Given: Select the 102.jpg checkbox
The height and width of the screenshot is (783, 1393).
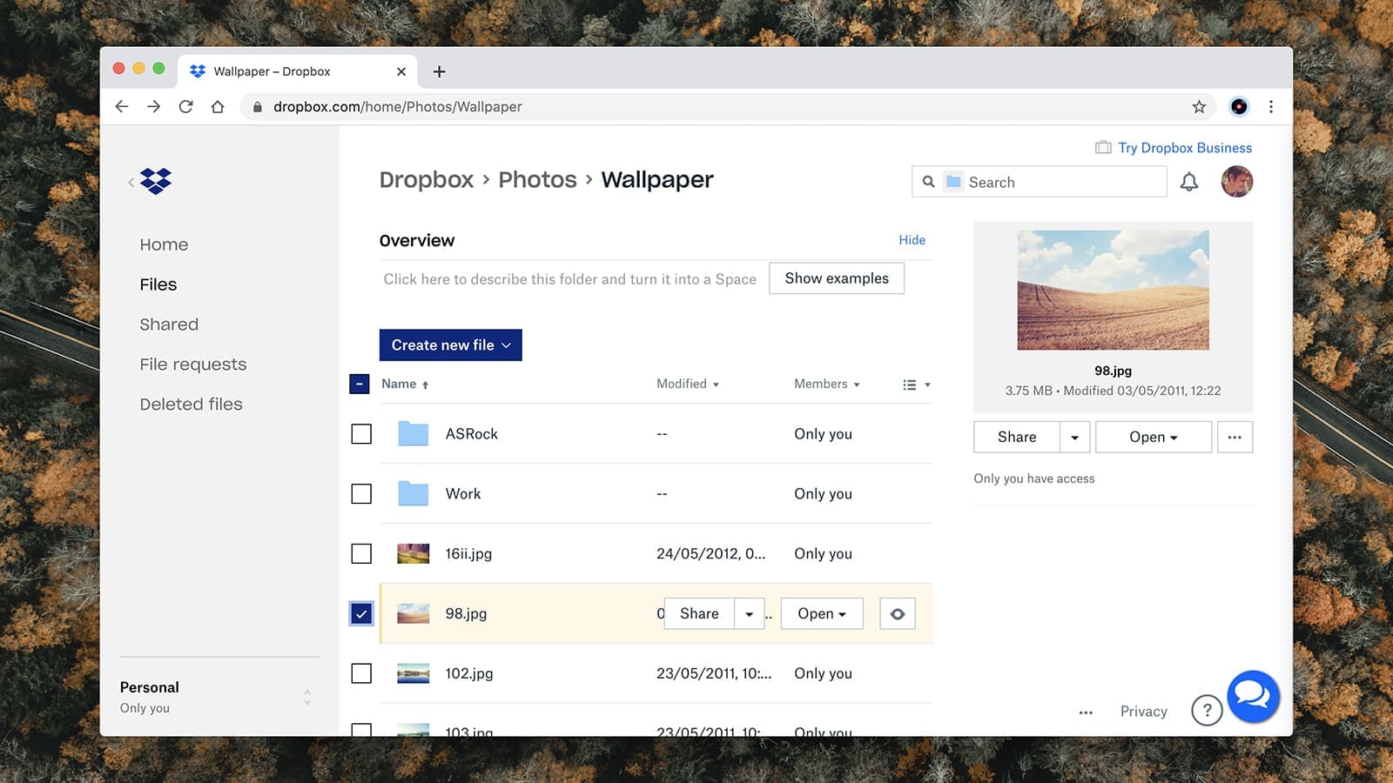Looking at the screenshot, I should click(361, 673).
